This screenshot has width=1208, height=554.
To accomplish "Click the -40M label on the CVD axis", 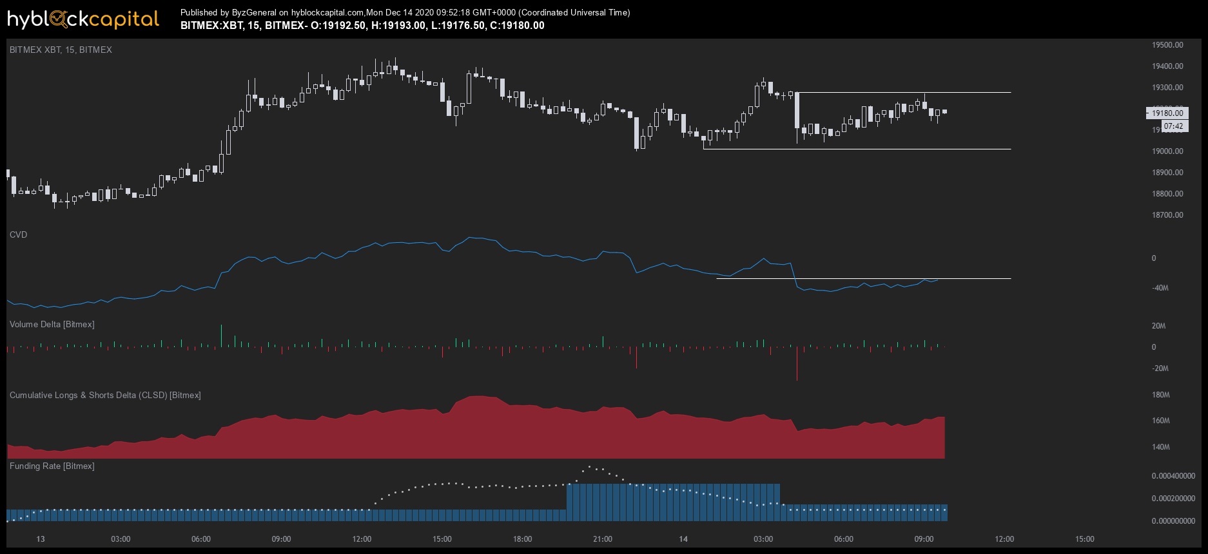I will pos(1160,288).
